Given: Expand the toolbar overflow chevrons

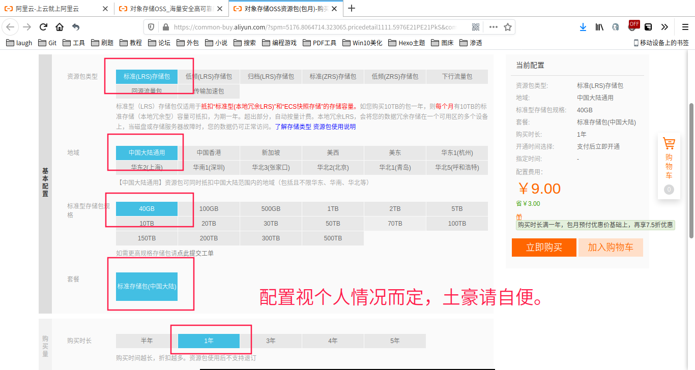Looking at the screenshot, I should [x=664, y=27].
